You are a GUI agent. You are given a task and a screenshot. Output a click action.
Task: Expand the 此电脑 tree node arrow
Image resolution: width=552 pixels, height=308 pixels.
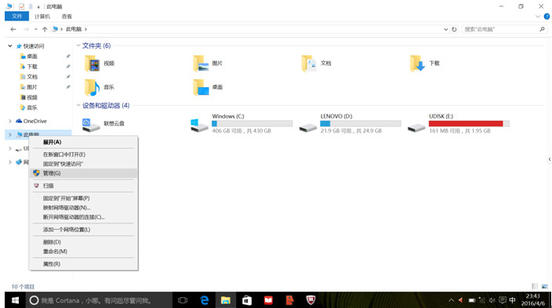10,135
